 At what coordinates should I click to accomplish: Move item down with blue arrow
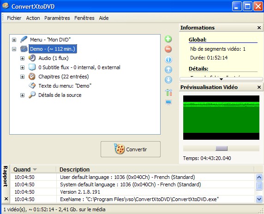click(x=168, y=80)
